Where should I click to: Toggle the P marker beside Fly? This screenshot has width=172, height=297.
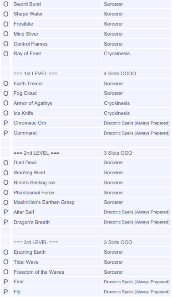click(5, 292)
